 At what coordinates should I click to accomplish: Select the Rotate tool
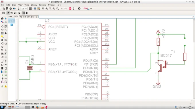coord(6,30)
